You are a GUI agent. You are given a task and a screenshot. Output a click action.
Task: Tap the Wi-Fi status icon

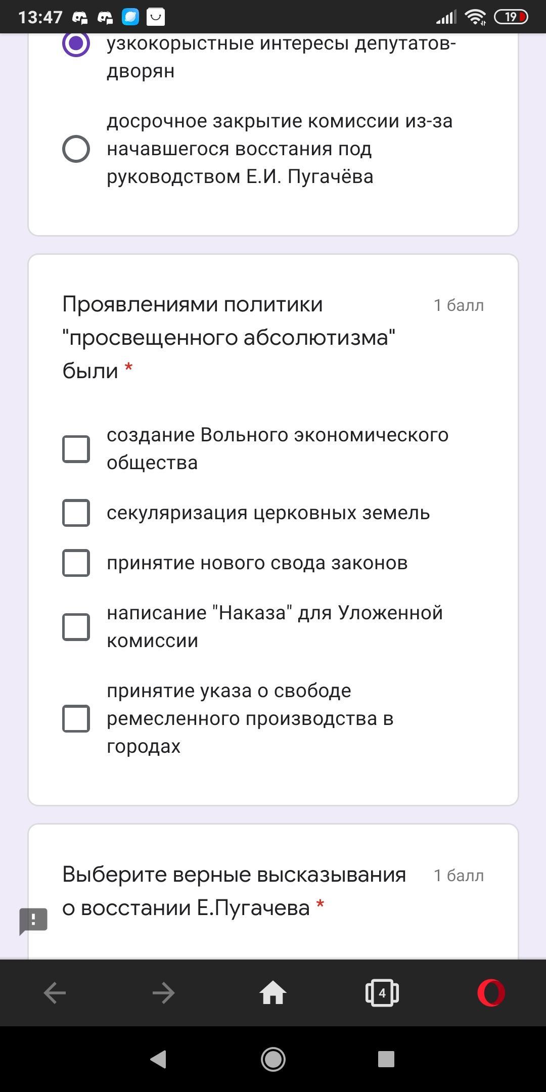point(475,17)
